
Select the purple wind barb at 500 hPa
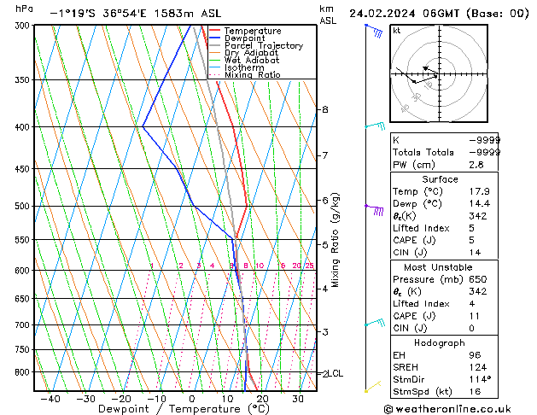point(374,208)
